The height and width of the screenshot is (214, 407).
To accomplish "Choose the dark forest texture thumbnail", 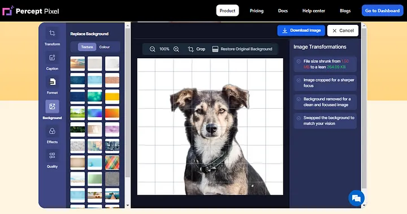I will [77, 130].
